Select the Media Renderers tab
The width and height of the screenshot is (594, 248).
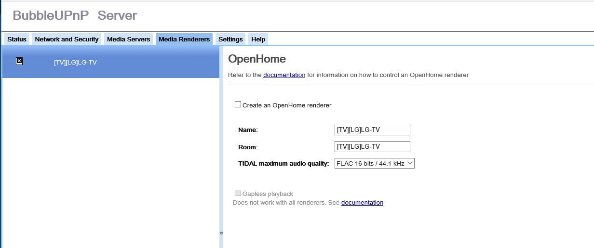pyautogui.click(x=184, y=39)
